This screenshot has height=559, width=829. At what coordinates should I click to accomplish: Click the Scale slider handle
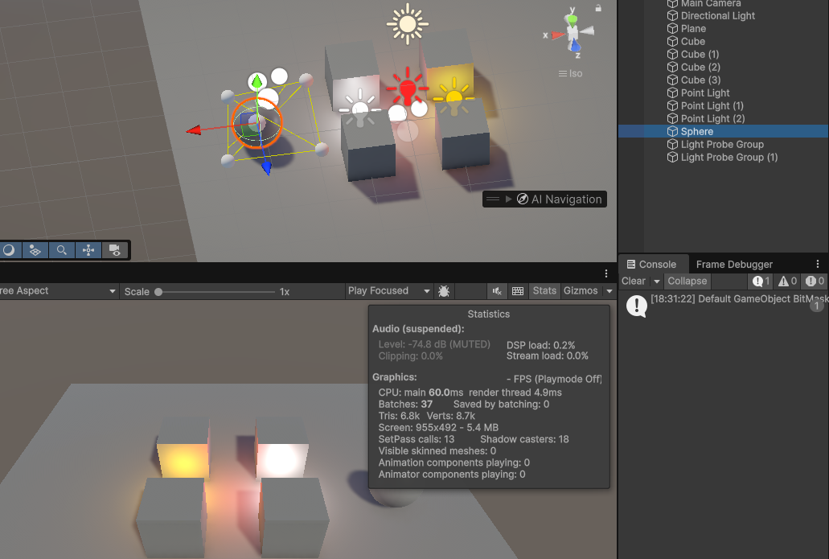158,291
